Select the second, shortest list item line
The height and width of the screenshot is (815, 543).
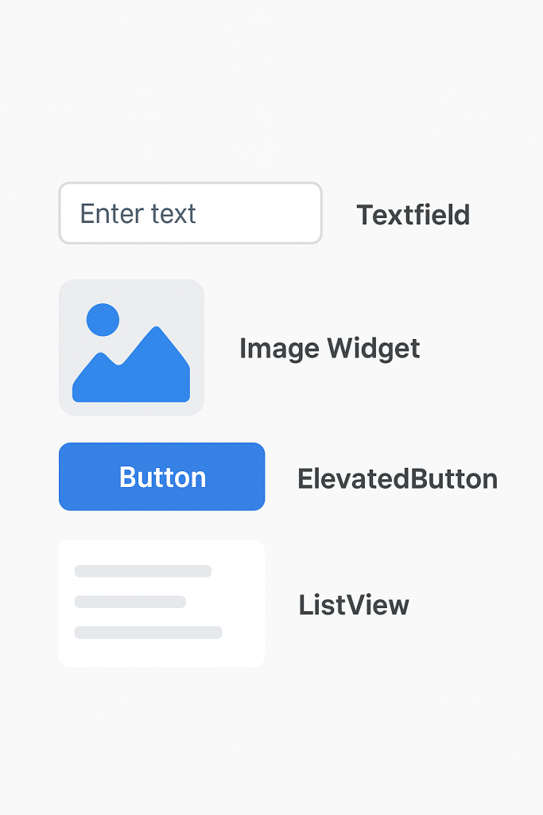point(130,602)
